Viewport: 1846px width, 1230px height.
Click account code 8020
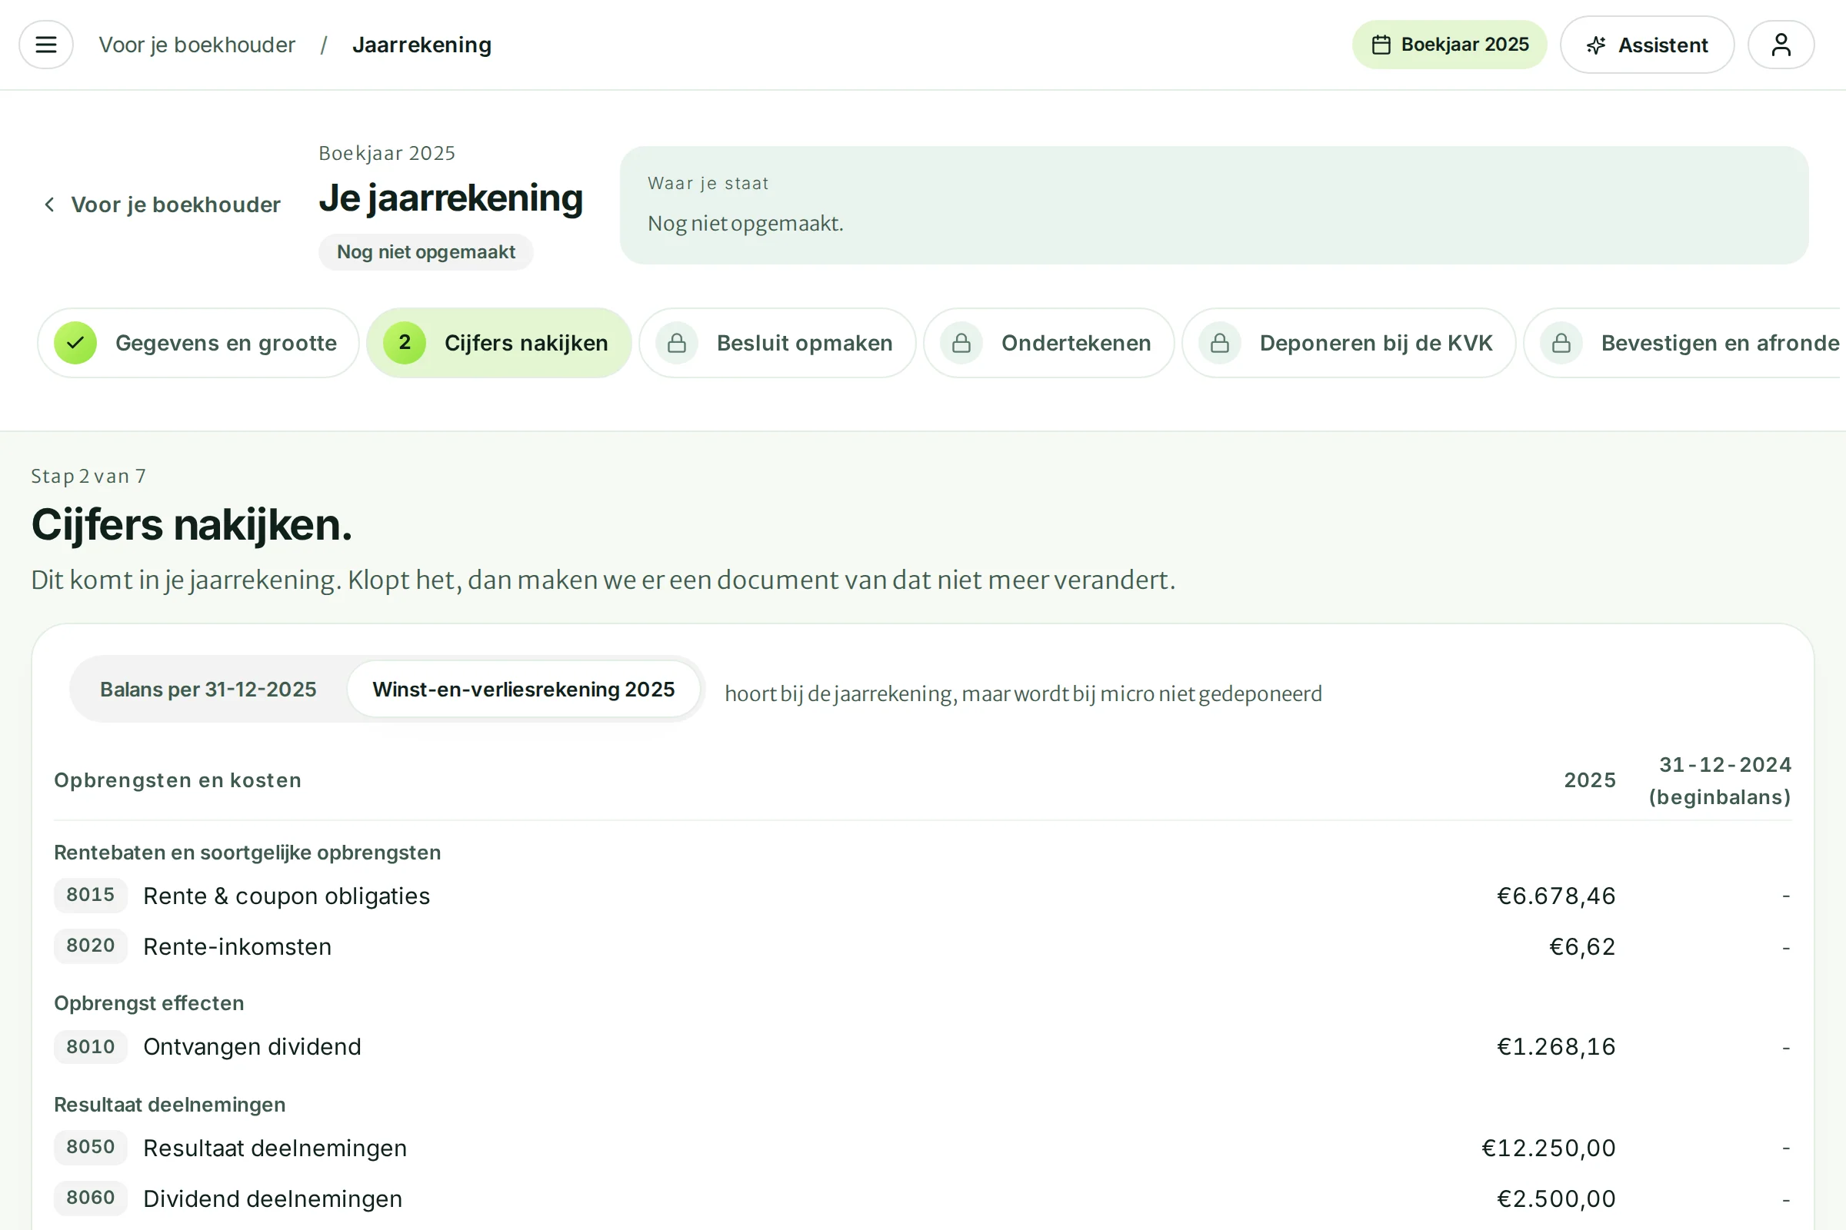coord(90,946)
